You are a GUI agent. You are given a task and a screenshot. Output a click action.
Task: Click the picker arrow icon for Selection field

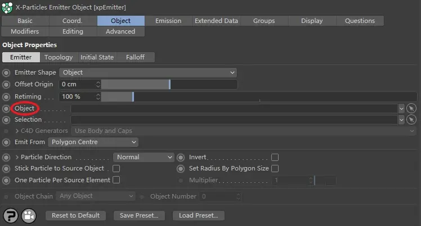click(x=411, y=119)
